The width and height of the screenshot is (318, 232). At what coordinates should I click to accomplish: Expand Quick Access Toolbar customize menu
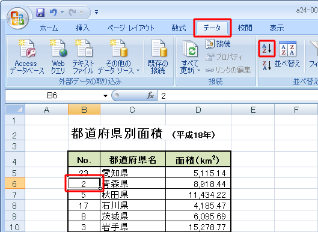[97, 13]
